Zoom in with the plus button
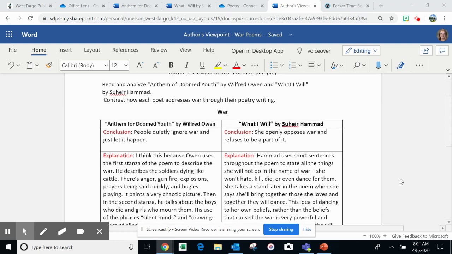452x254 pixels. [385, 236]
